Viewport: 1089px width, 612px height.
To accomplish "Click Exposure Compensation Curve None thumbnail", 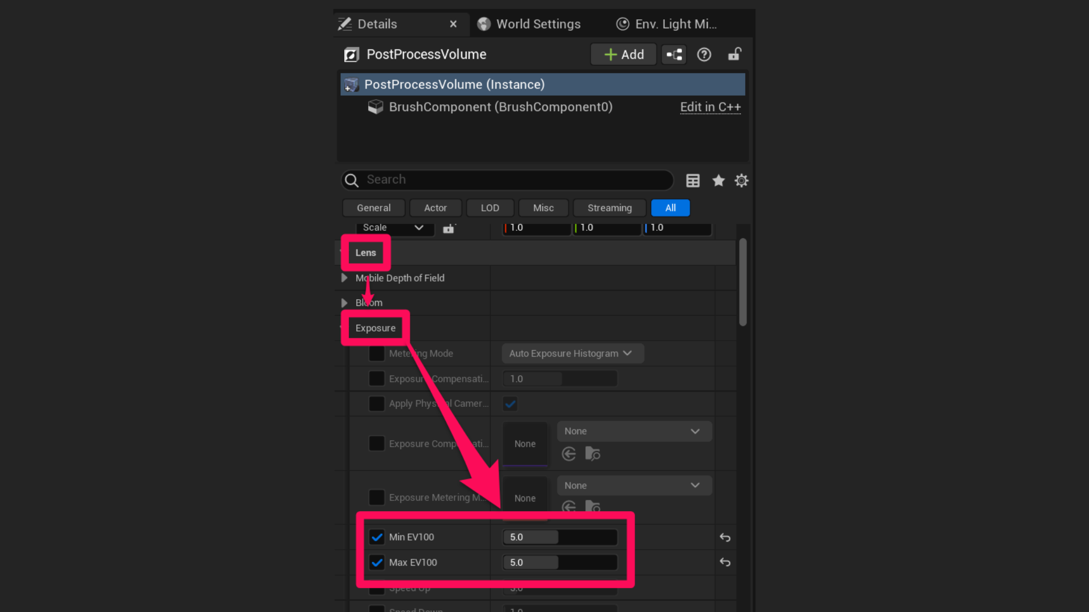I will click(x=525, y=444).
